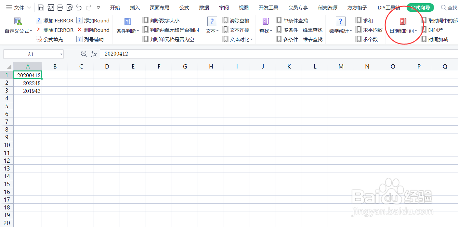The width and height of the screenshot is (458, 227).
Task: Click 文本连接 item
Action: point(236,30)
